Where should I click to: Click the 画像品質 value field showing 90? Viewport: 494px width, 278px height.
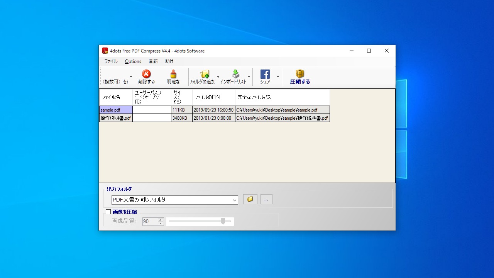click(150, 222)
